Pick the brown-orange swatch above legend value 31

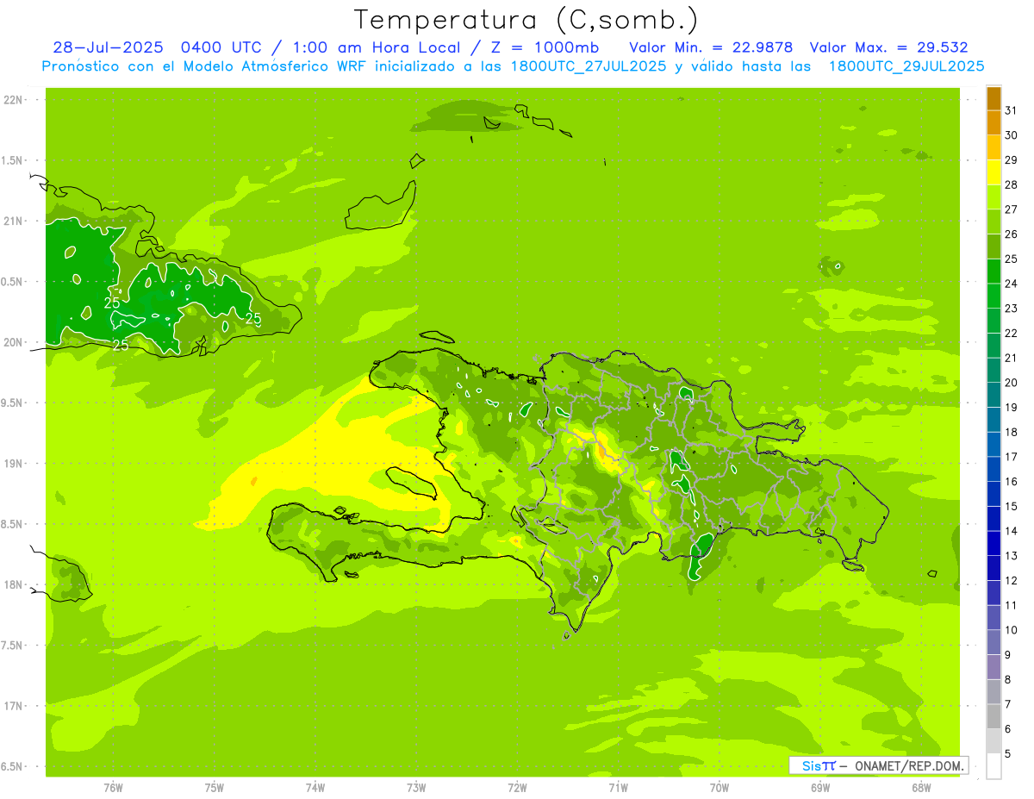994,98
